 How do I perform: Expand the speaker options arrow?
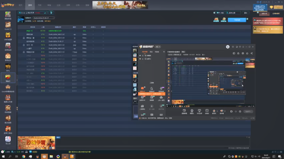[x=225, y=111]
